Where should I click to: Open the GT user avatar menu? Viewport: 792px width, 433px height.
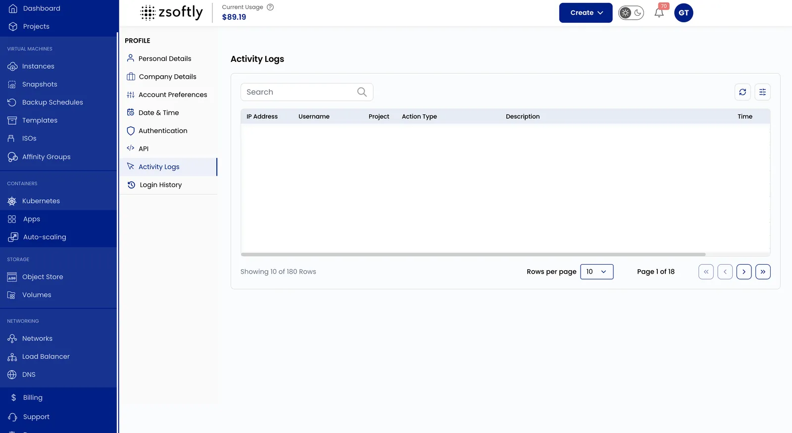684,13
